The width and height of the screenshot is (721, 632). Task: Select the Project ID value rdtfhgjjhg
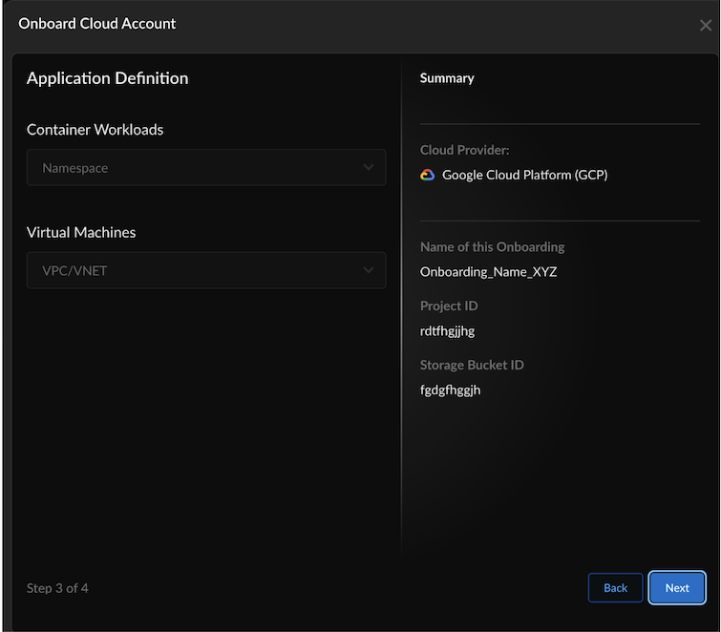coord(447,331)
